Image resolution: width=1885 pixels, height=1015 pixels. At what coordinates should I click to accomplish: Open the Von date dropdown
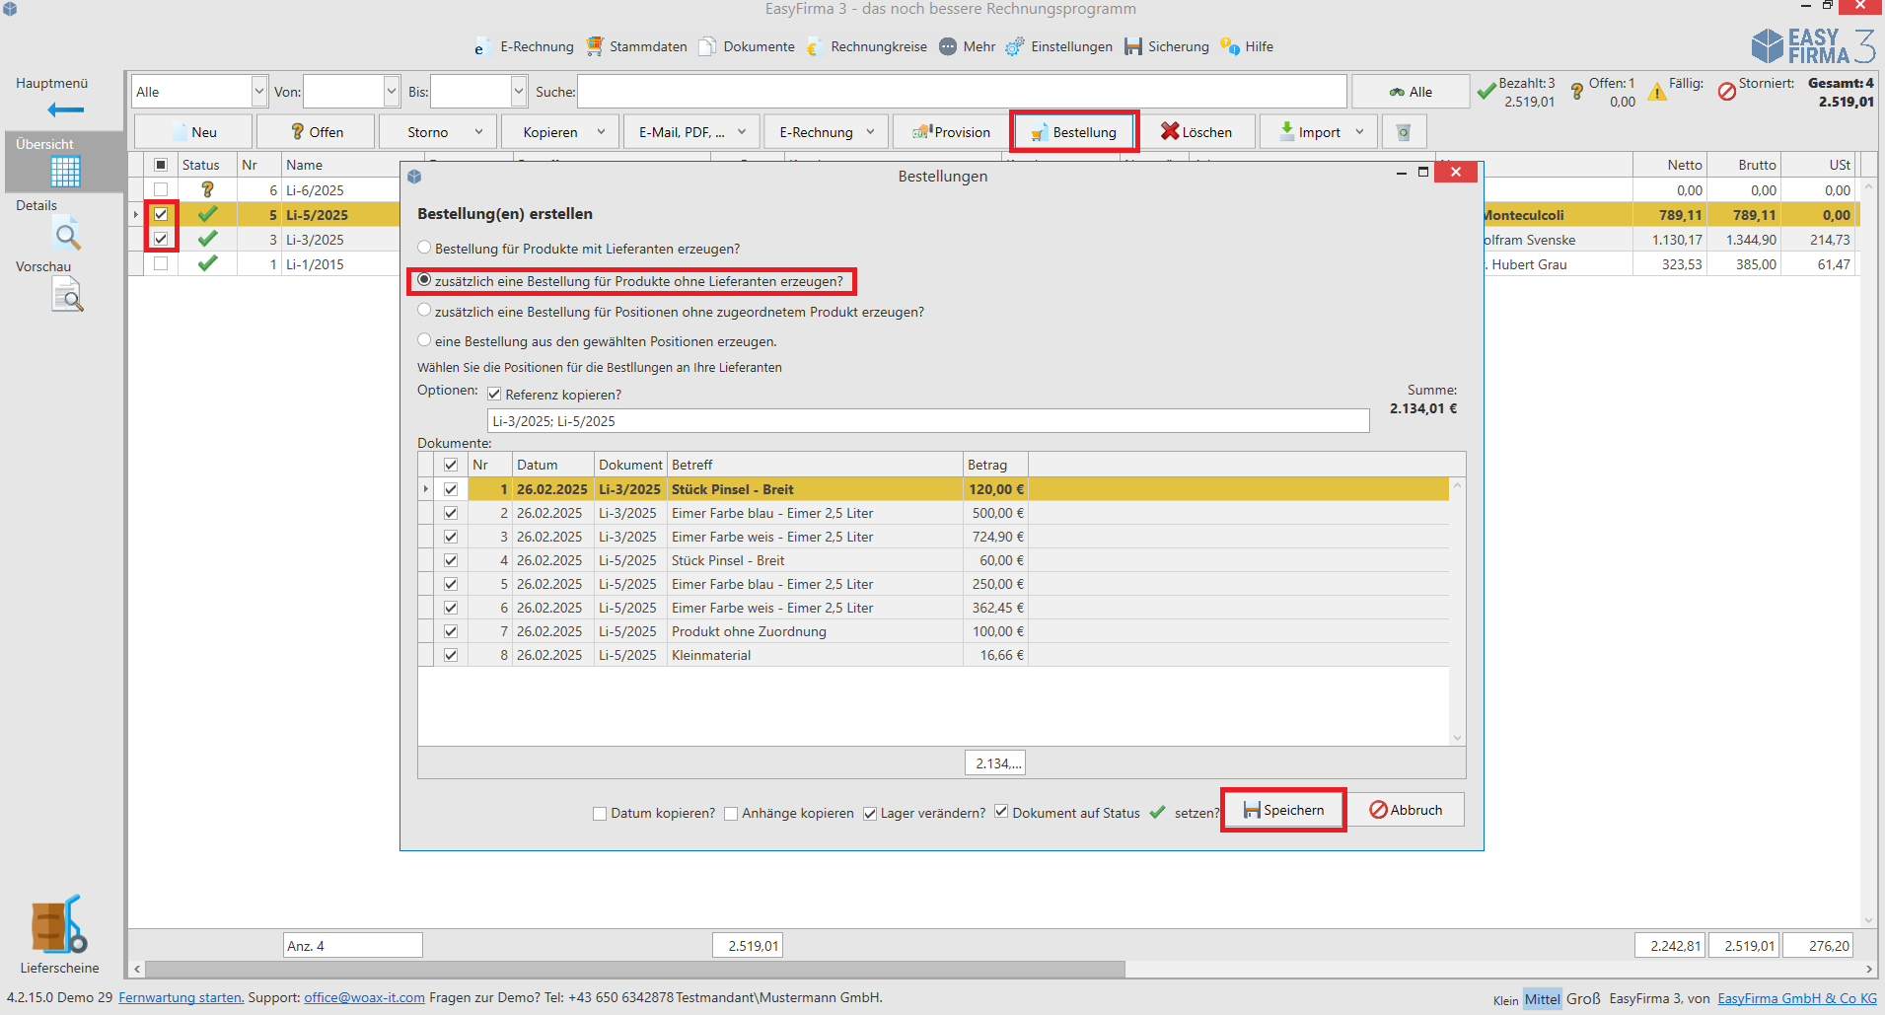pos(392,92)
